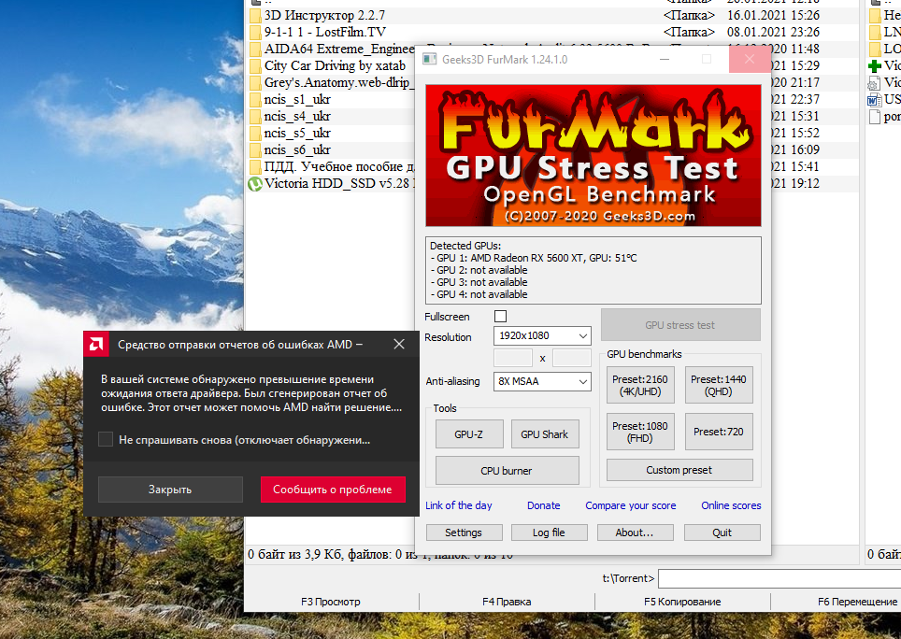Screen dimensions: 901x639
Task: Quit FurMark with Quit button
Action: tap(722, 532)
